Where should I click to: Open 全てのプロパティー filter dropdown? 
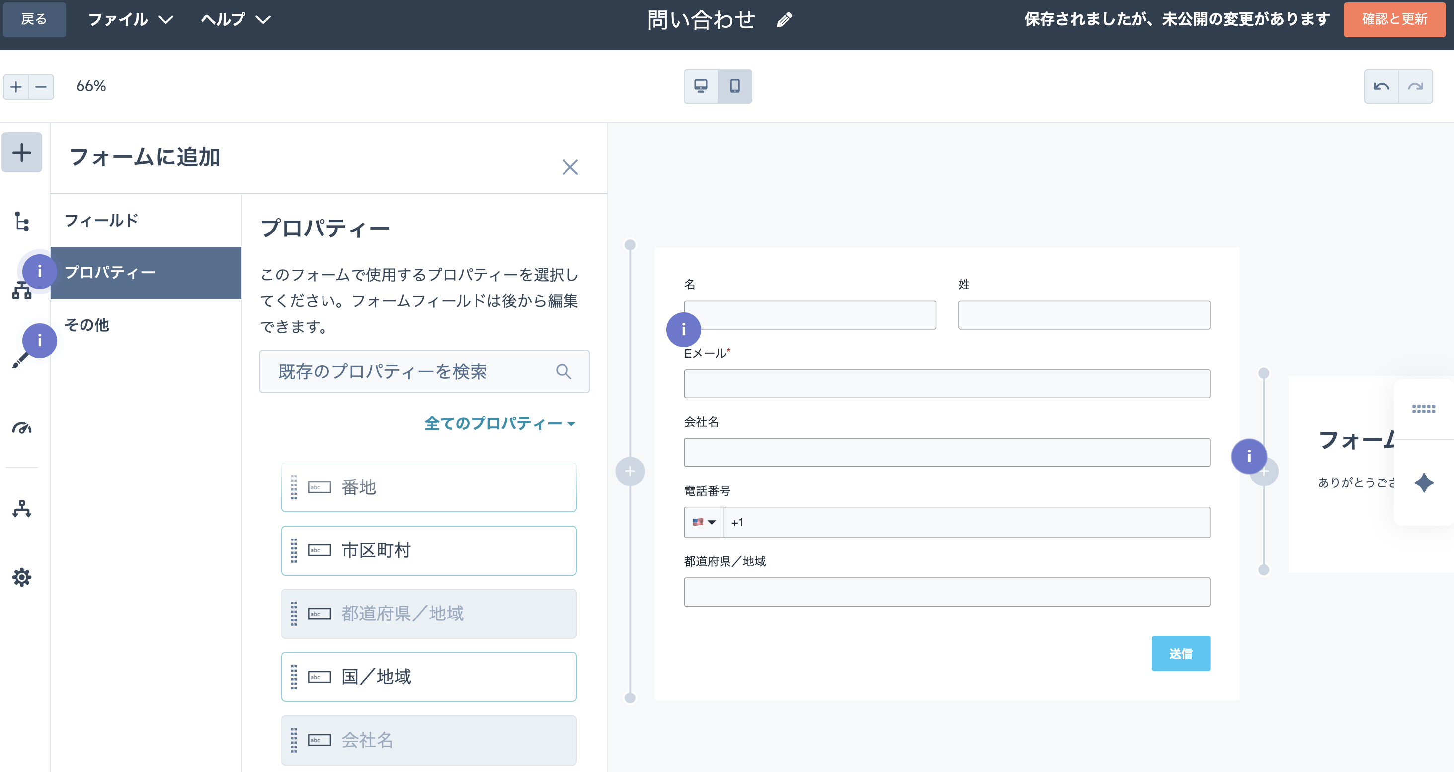pos(499,423)
